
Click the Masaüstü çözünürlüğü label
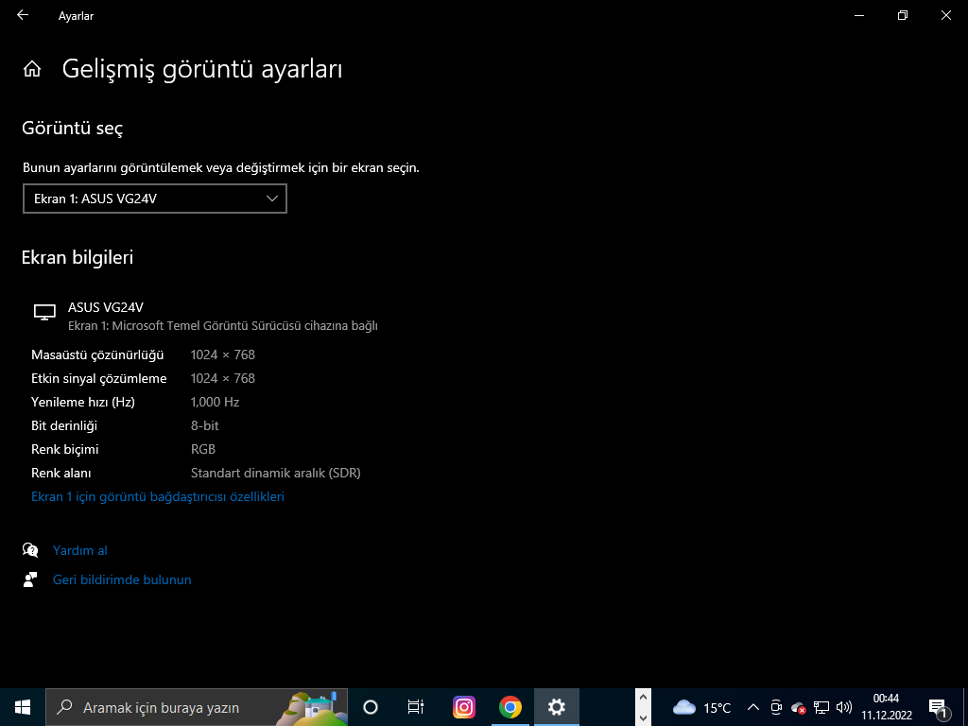pyautogui.click(x=97, y=355)
